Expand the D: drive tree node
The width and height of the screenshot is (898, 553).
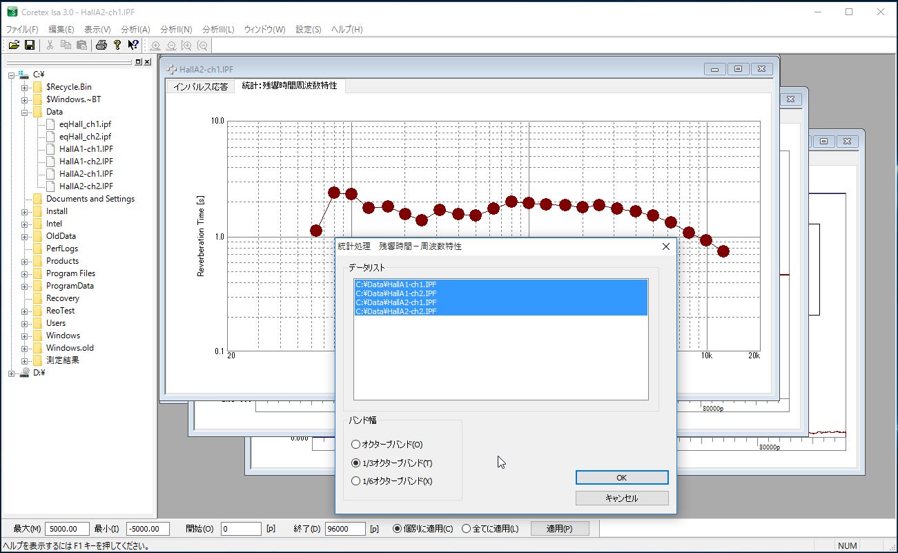click(x=12, y=373)
